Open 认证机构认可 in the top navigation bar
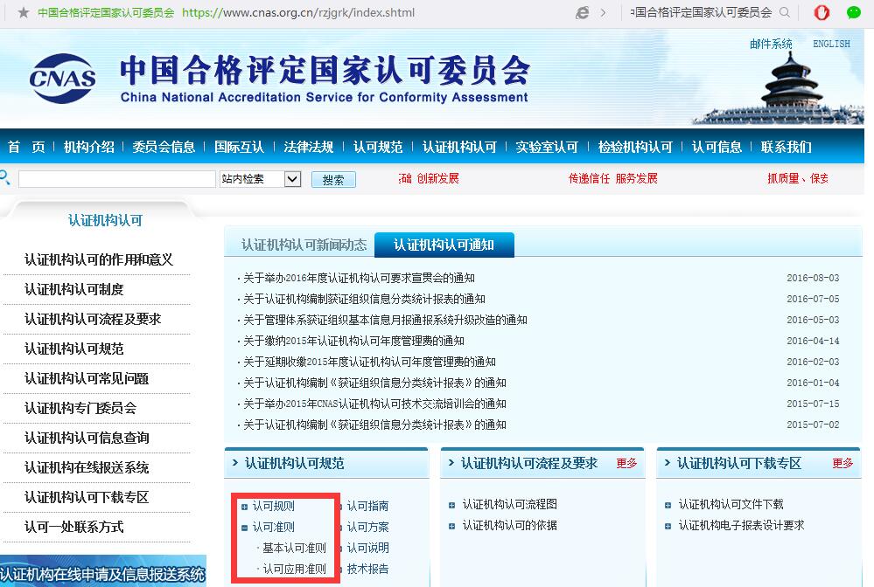Image resolution: width=874 pixels, height=587 pixels. coord(459,147)
